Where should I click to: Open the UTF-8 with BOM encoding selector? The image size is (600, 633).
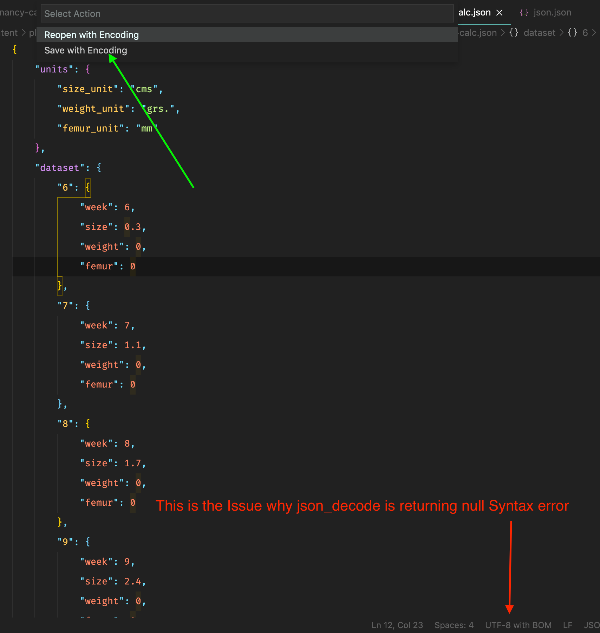[x=518, y=625]
